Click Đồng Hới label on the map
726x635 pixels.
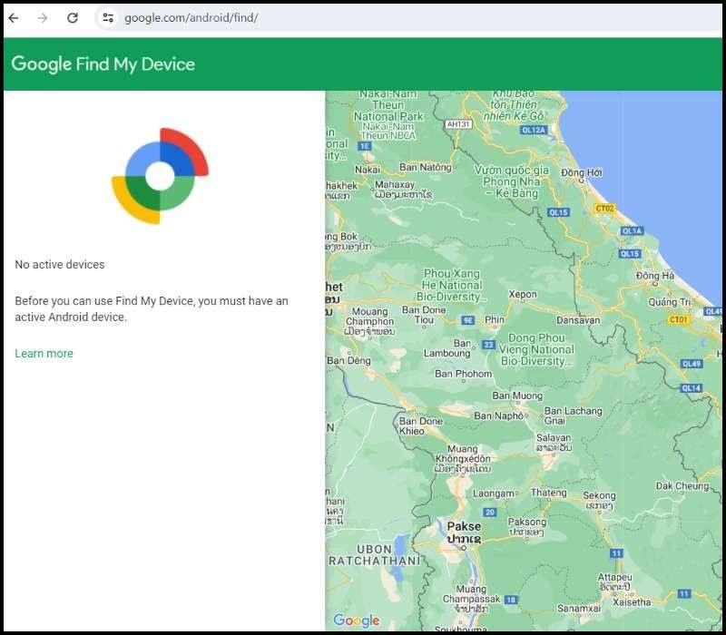582,173
